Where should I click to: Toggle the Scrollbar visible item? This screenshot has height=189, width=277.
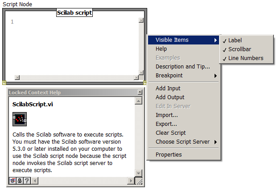click(246, 49)
